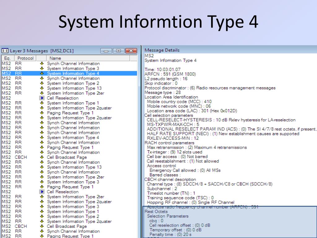Image resolution: width=317 pixels, height=238 pixels.
Task: Select the highlighted System Information Type 4 row
Action: (69, 73)
